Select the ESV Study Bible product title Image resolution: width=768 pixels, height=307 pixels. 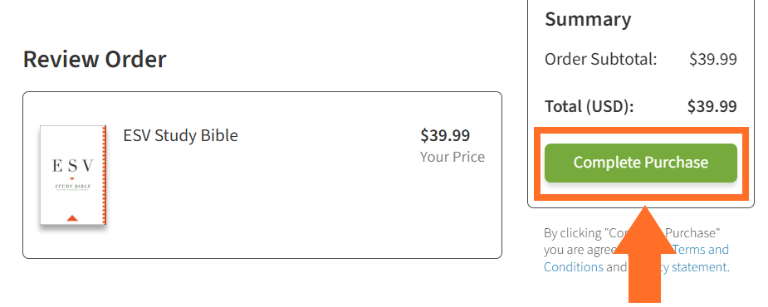180,135
